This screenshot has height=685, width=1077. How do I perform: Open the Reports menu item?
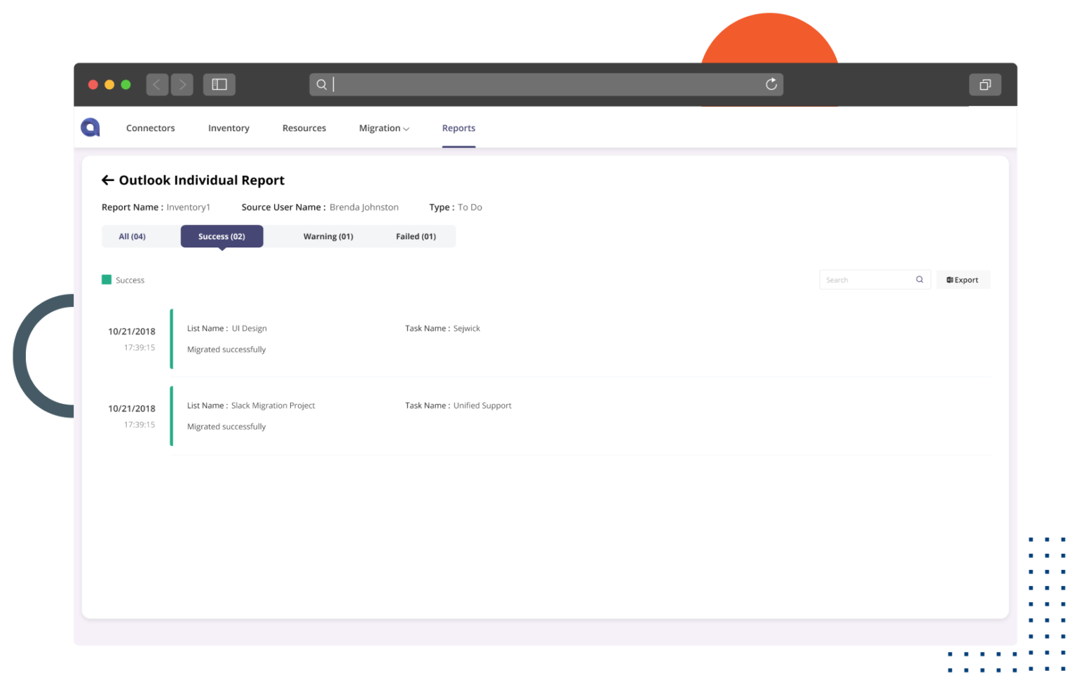point(459,128)
